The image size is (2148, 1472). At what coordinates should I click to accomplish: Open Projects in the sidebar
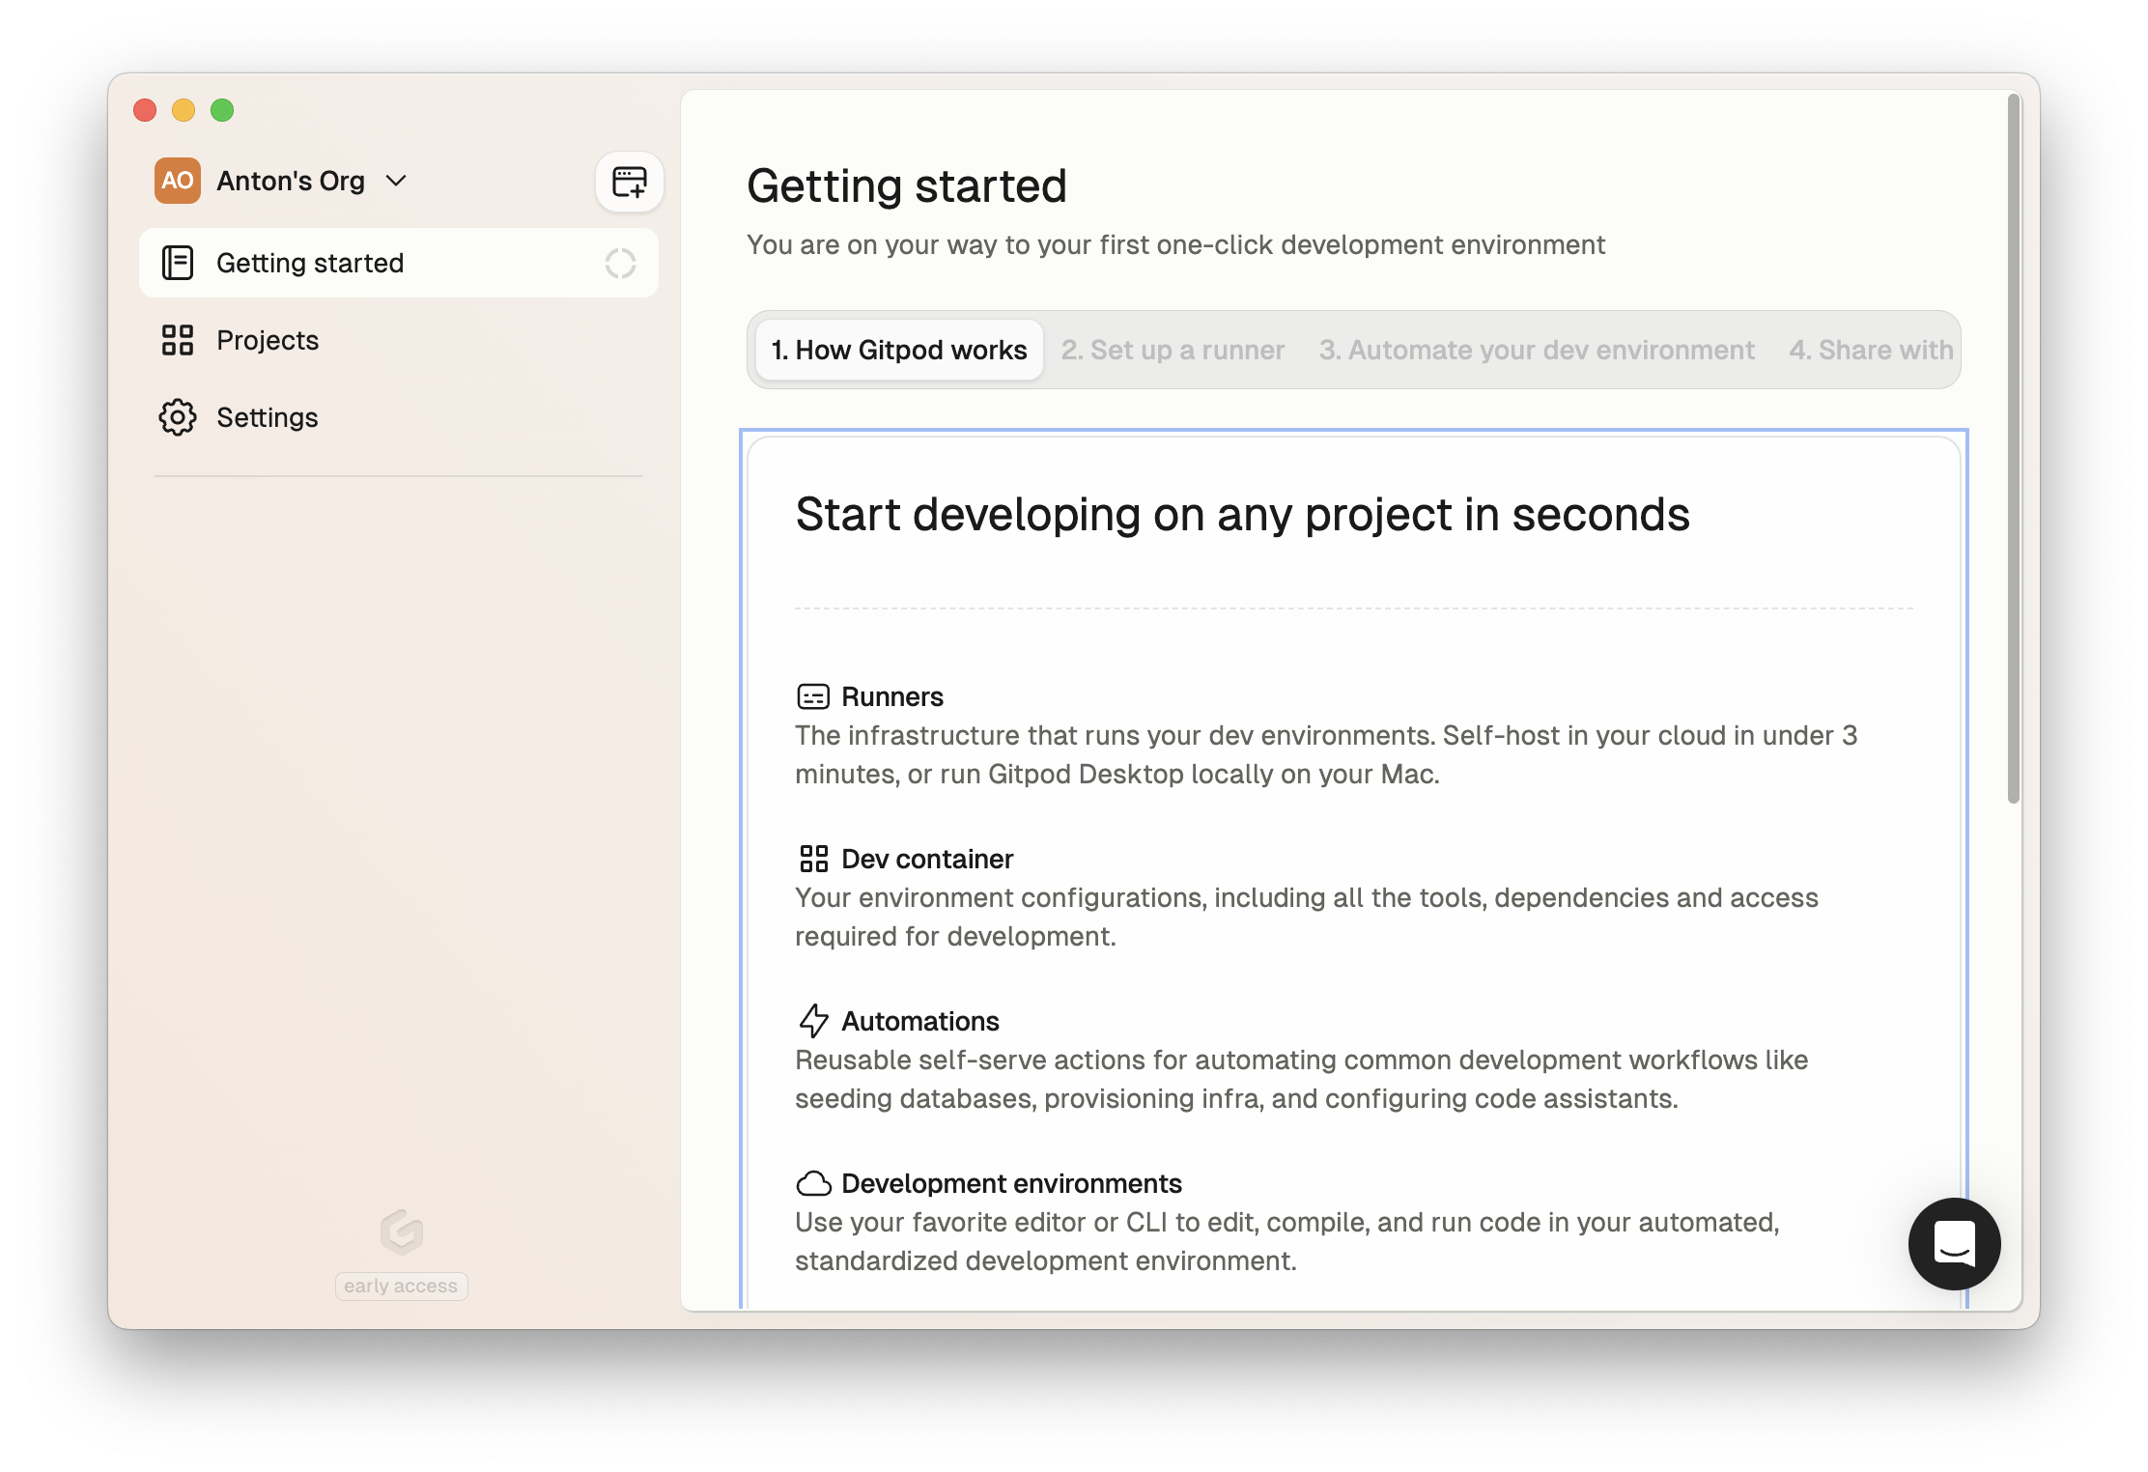(268, 340)
